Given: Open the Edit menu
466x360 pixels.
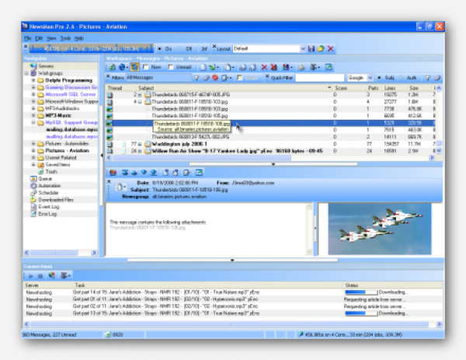Looking at the screenshot, I should tap(39, 38).
